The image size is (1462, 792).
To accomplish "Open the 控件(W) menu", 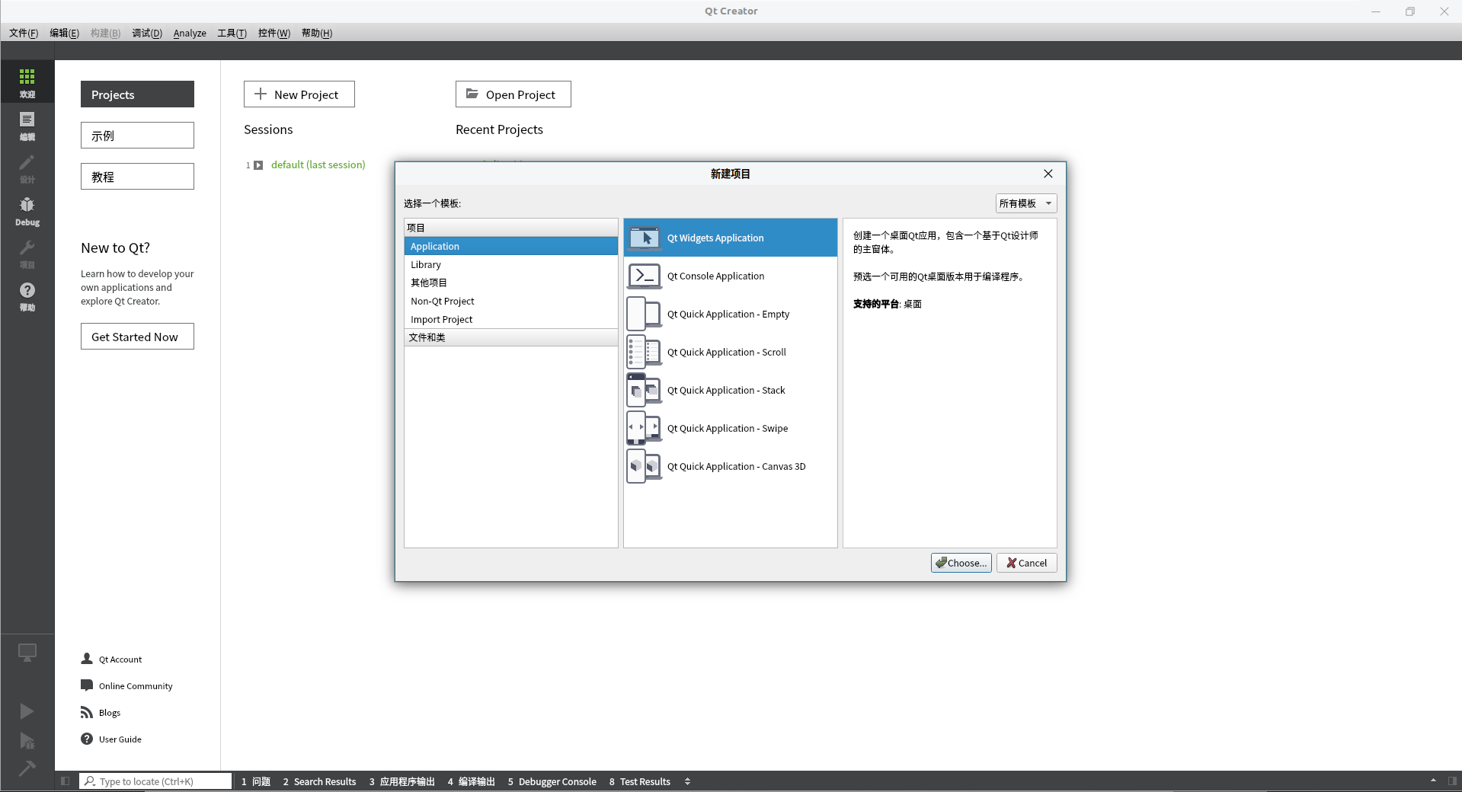I will [x=274, y=33].
